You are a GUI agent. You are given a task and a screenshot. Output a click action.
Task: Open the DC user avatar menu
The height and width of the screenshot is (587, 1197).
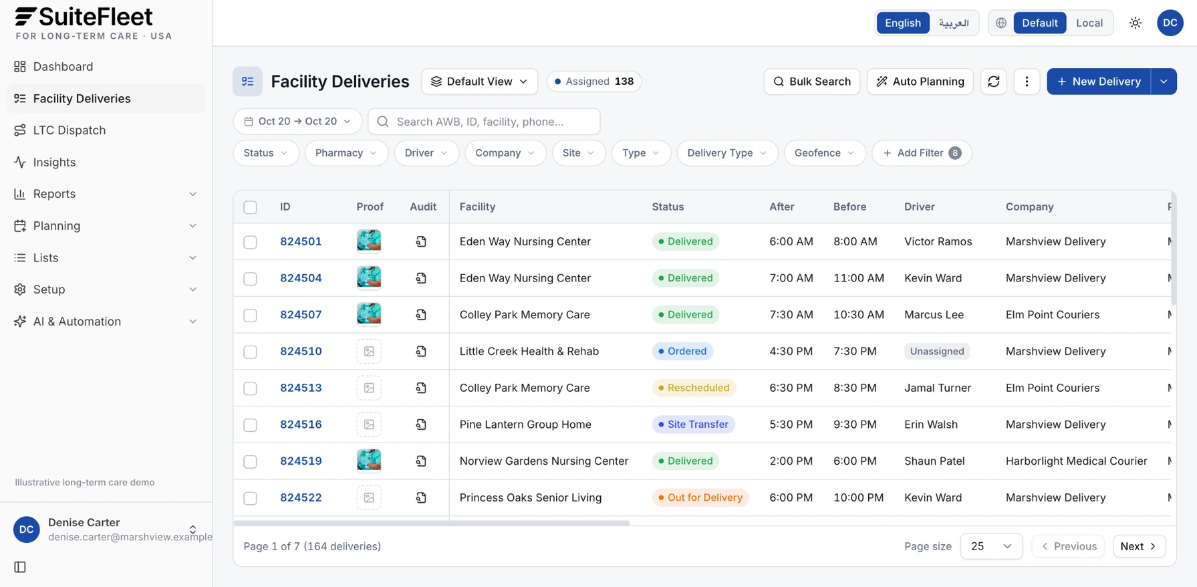[1170, 23]
